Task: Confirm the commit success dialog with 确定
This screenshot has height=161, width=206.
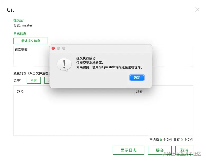Action: click(x=137, y=78)
